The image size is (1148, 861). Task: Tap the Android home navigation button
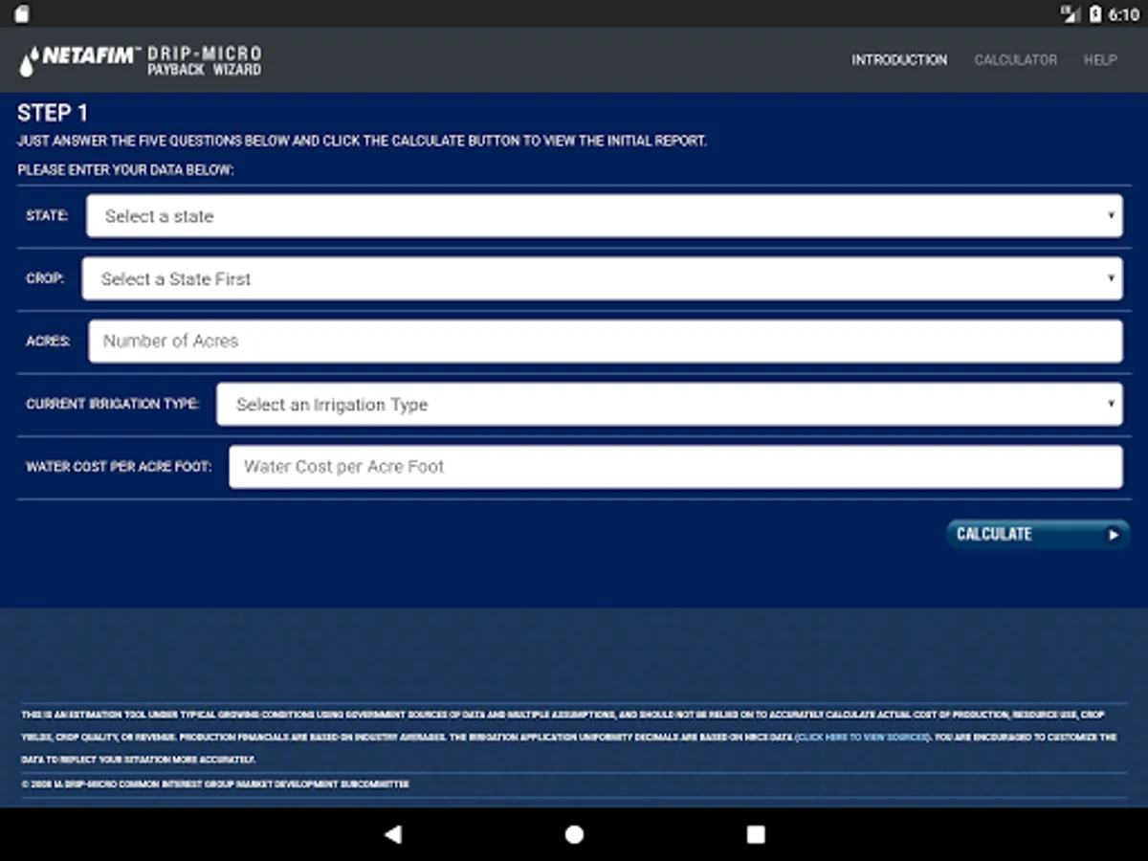coord(574,834)
